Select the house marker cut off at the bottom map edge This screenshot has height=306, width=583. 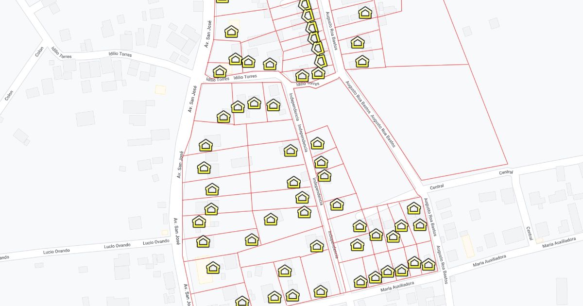[242, 302]
